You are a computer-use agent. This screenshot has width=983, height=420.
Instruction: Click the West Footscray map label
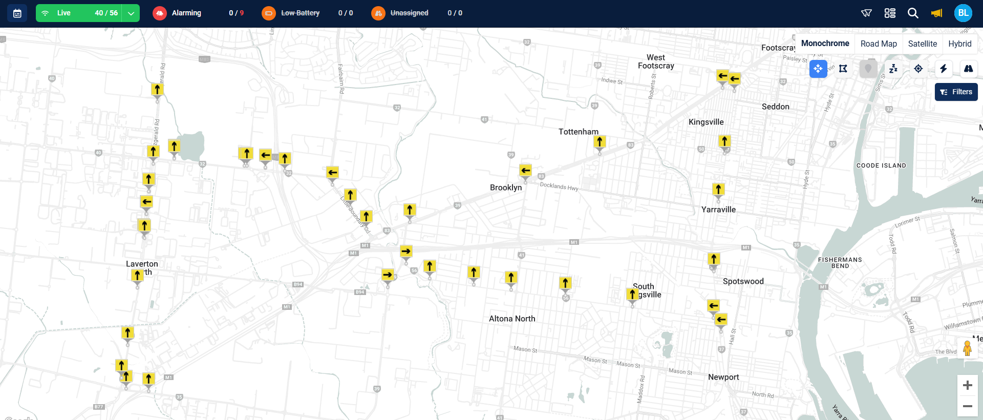coord(656,61)
